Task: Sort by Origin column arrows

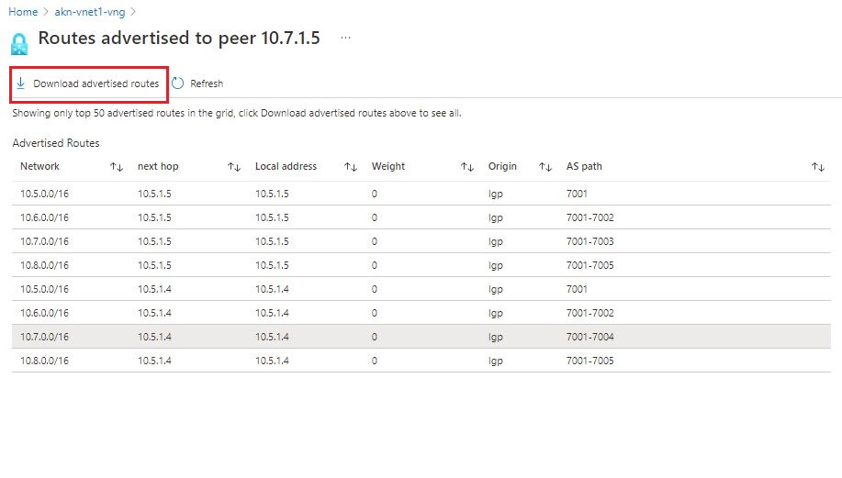Action: coord(545,167)
